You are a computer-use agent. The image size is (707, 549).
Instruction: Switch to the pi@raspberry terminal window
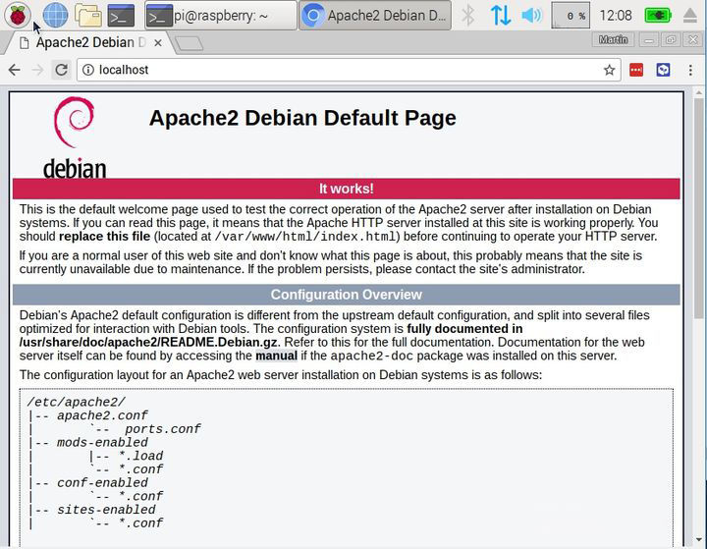point(221,16)
